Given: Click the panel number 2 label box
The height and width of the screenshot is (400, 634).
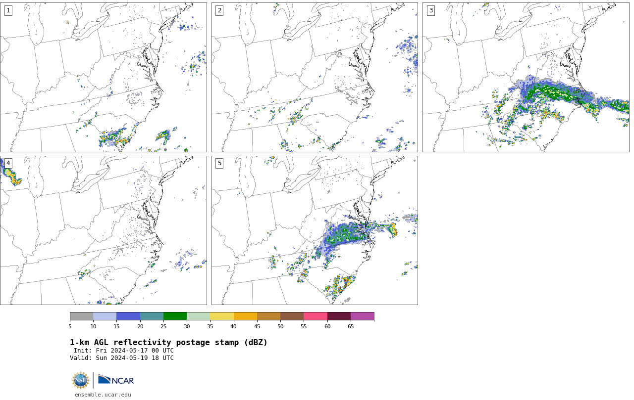Looking at the screenshot, I should coord(219,10).
